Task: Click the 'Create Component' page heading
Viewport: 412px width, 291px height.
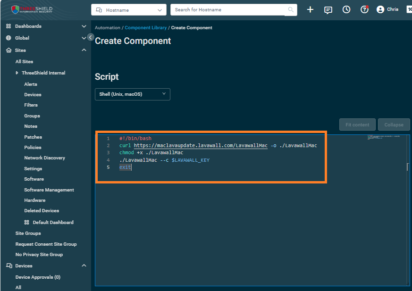Action: click(x=133, y=41)
